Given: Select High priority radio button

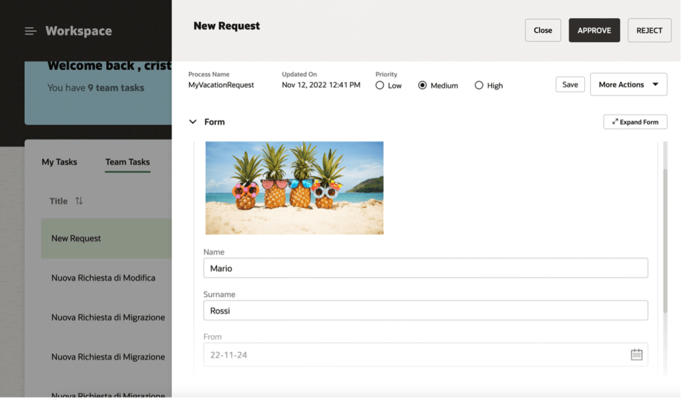Looking at the screenshot, I should (x=479, y=85).
